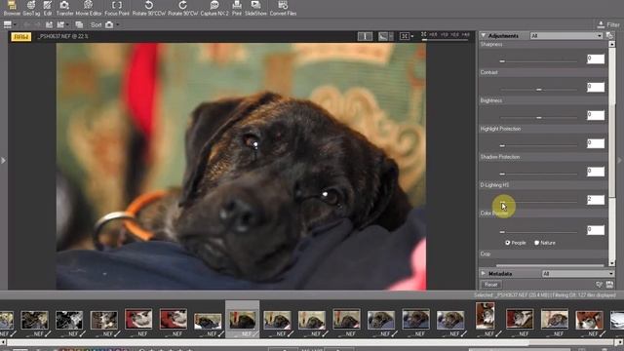Open the Movie Editor

[x=89, y=8]
